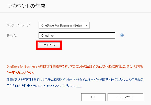Open the OneDrive For Business (Beta) combo box

[x=64, y=25]
